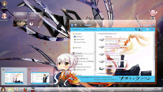This screenshot has height=92, width=163.
Task: Click MULTIMEDIA (E:) capacity usage bar
Action: click(x=116, y=46)
